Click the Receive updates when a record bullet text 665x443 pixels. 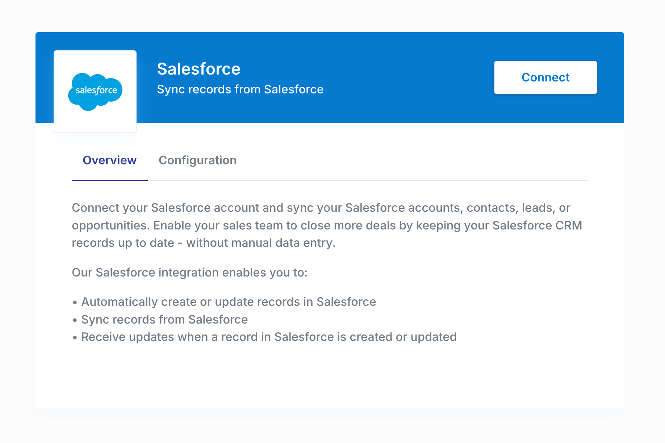click(x=269, y=337)
